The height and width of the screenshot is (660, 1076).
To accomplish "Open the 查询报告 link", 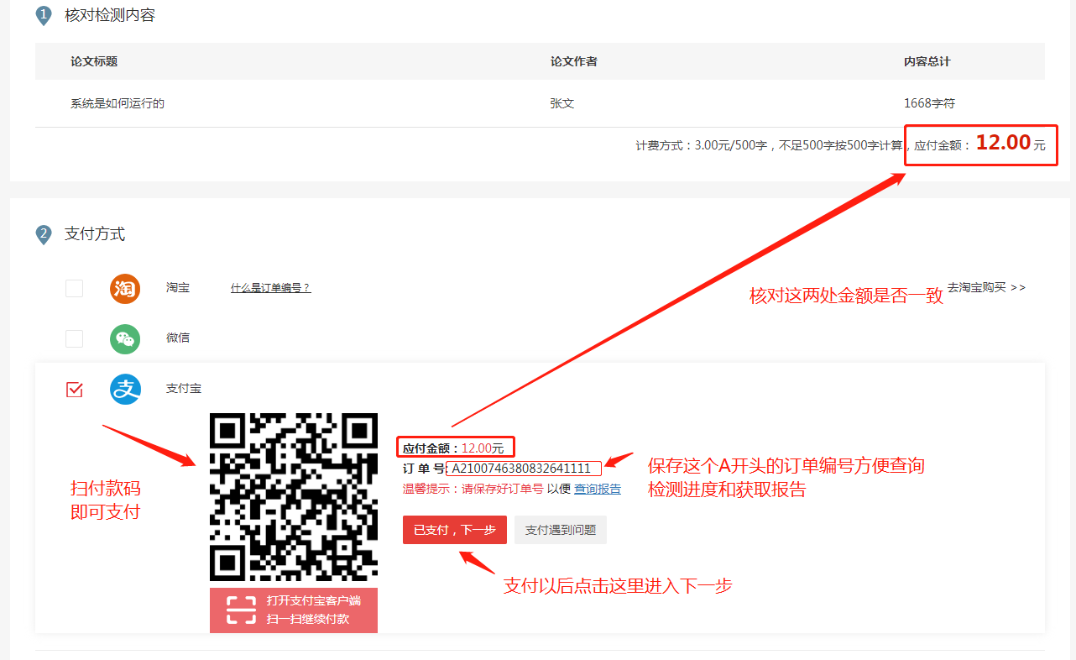I will point(598,489).
